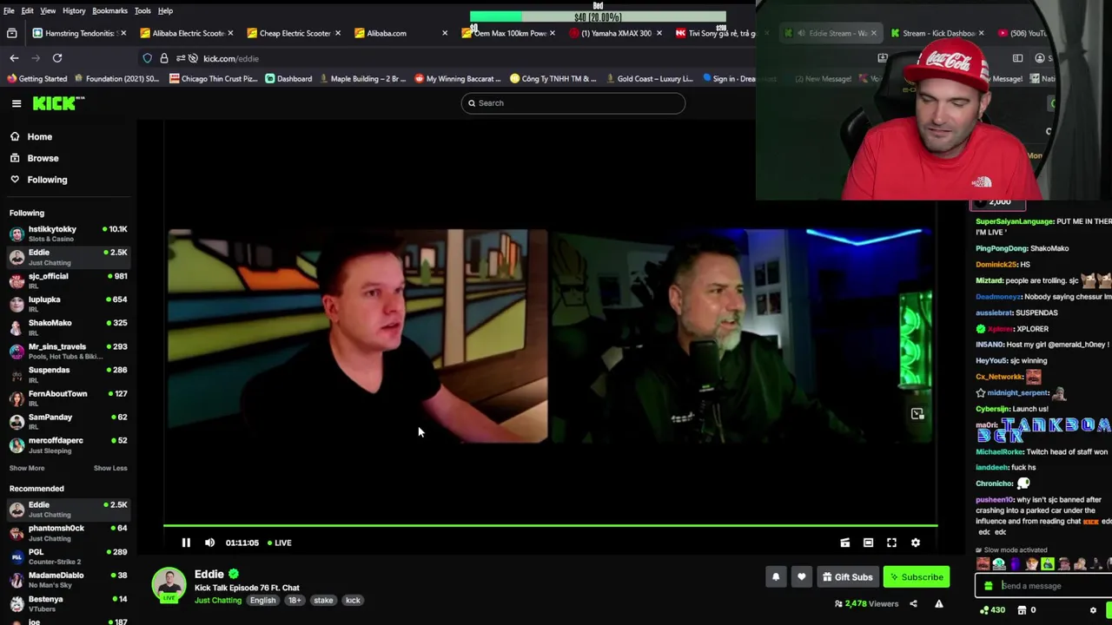Open Mr_sins_travels channel in sidebar
1112x625 pixels.
click(x=68, y=351)
